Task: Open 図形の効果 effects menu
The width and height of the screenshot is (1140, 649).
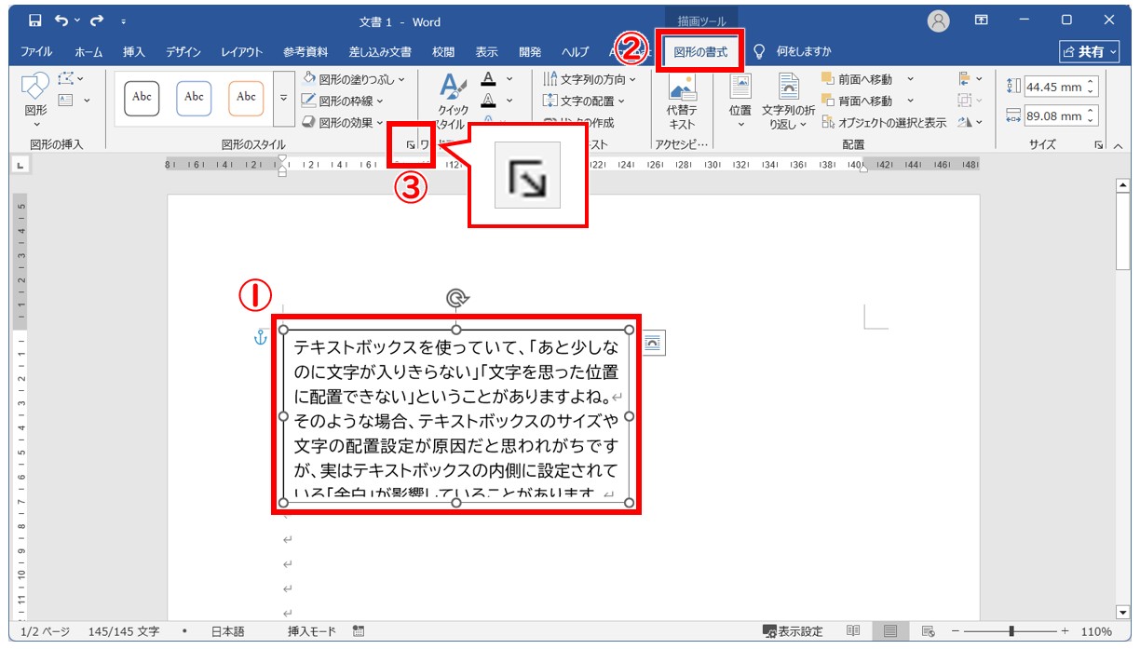Action: click(343, 122)
